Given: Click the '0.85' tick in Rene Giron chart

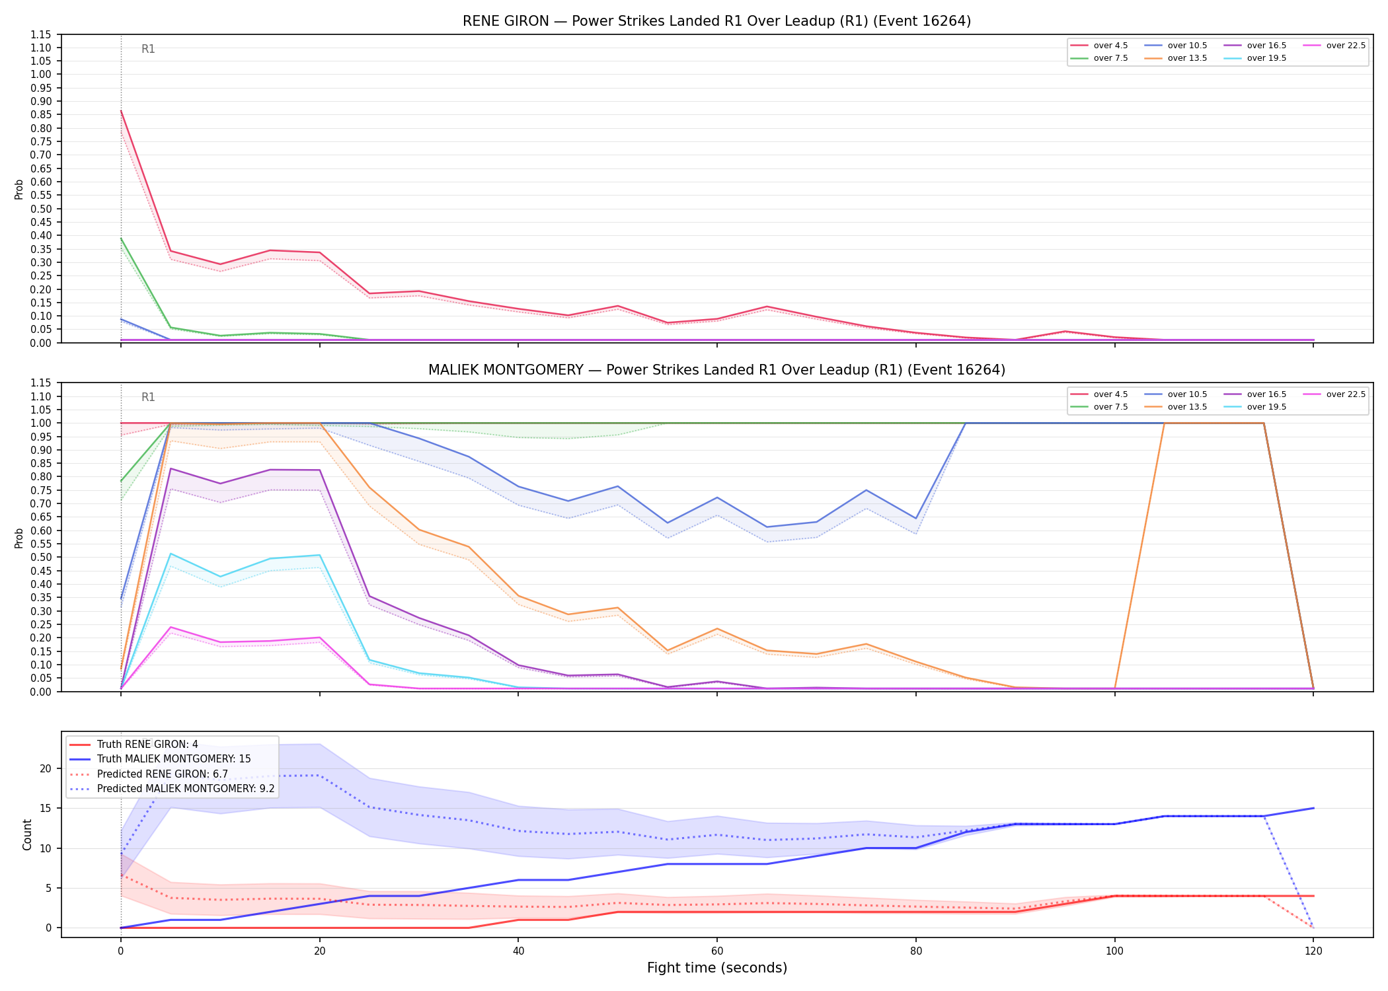Looking at the screenshot, I should (x=41, y=115).
